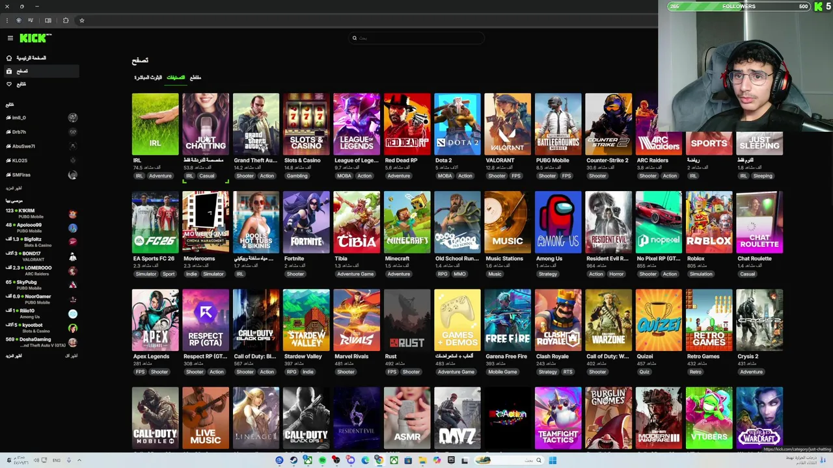Open the Stardew Valley category thumbnail
This screenshot has height=468, width=833.
pos(307,320)
